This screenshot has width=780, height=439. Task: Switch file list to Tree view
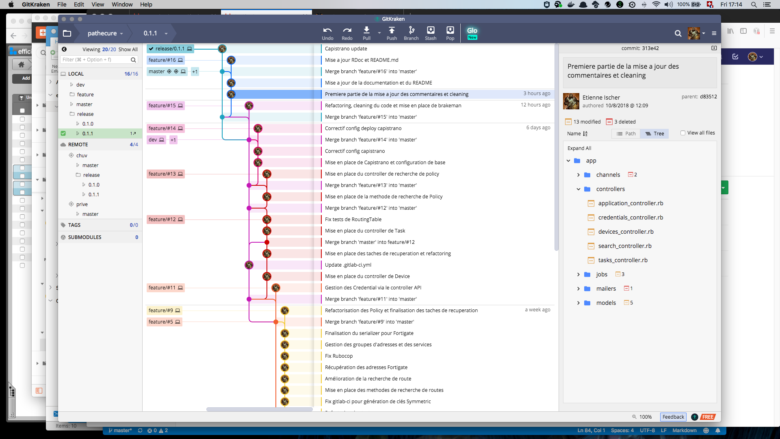point(654,134)
